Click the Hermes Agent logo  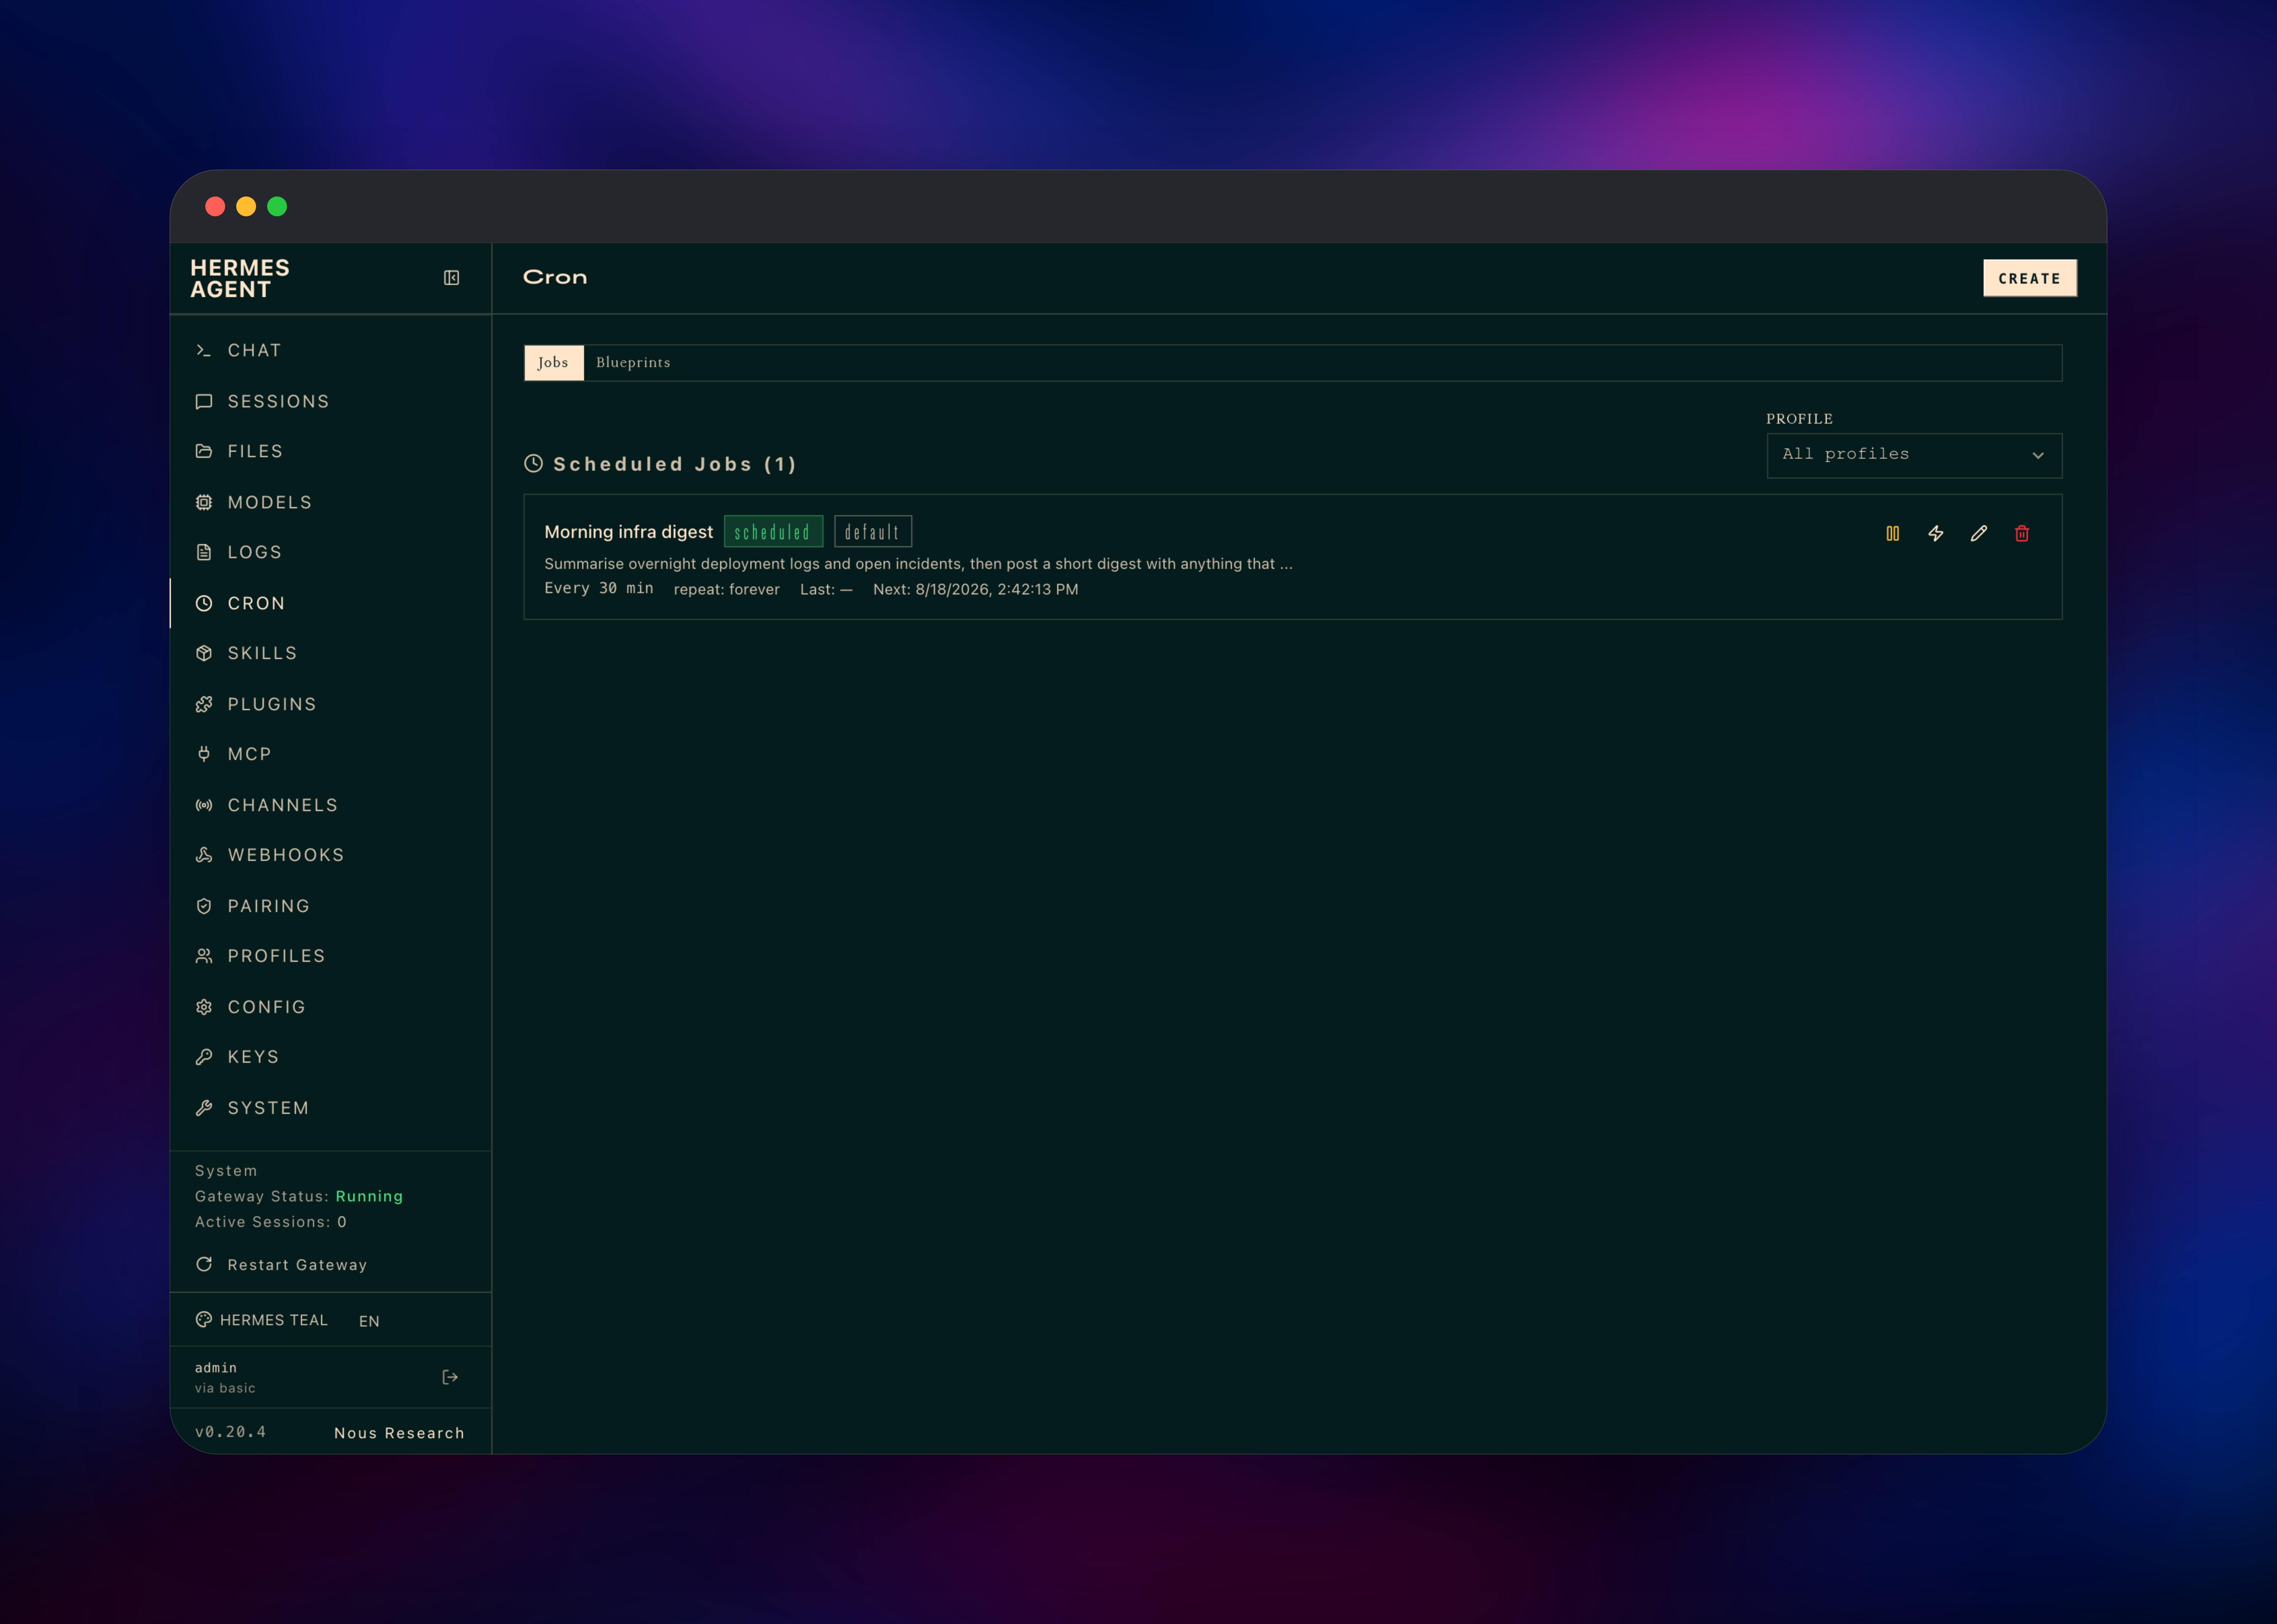tap(240, 279)
